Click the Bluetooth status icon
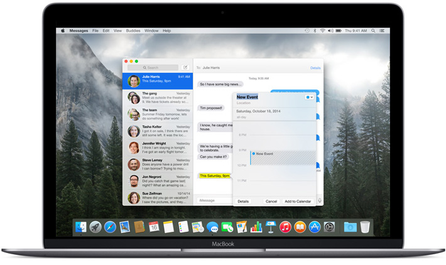 pyautogui.click(x=315, y=30)
